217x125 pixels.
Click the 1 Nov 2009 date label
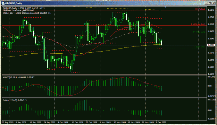pos(105,122)
